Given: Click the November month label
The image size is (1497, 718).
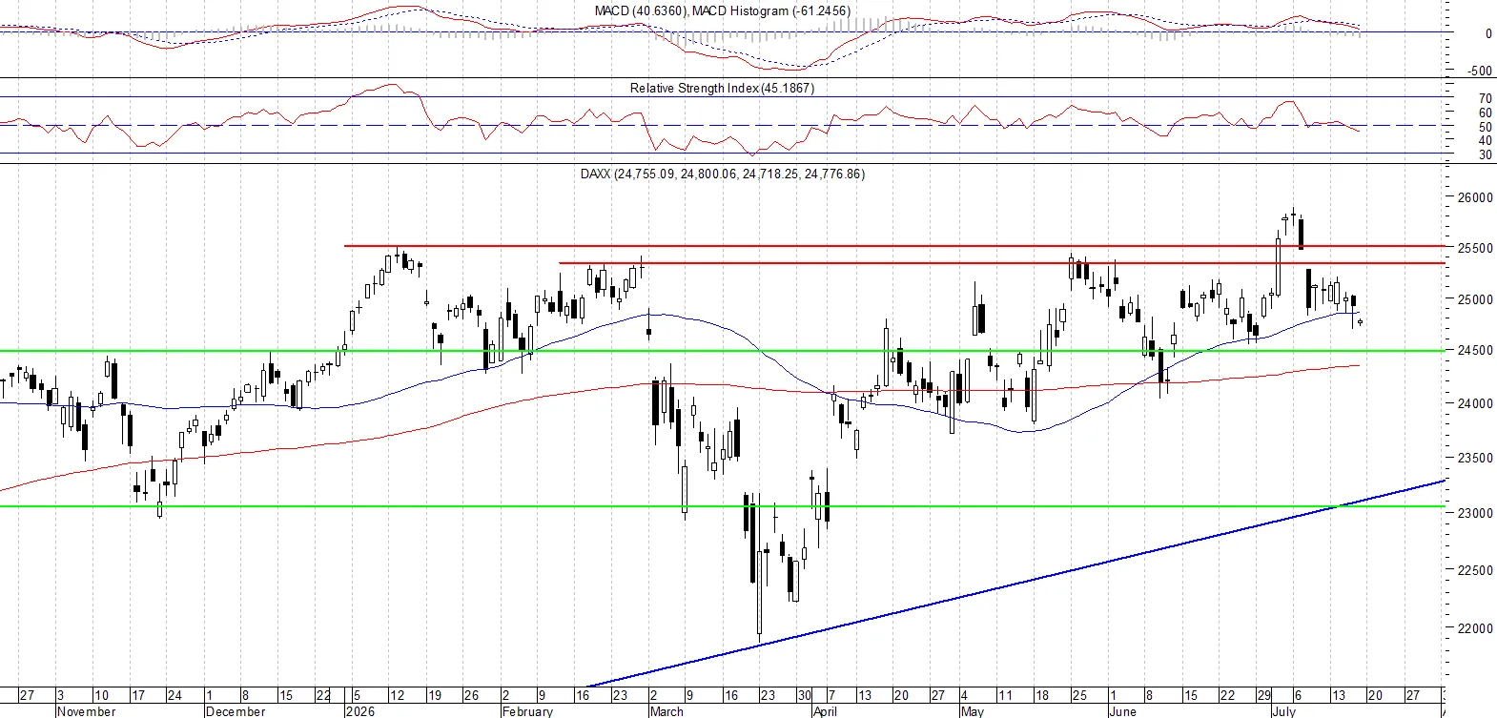Looking at the screenshot, I should [86, 711].
